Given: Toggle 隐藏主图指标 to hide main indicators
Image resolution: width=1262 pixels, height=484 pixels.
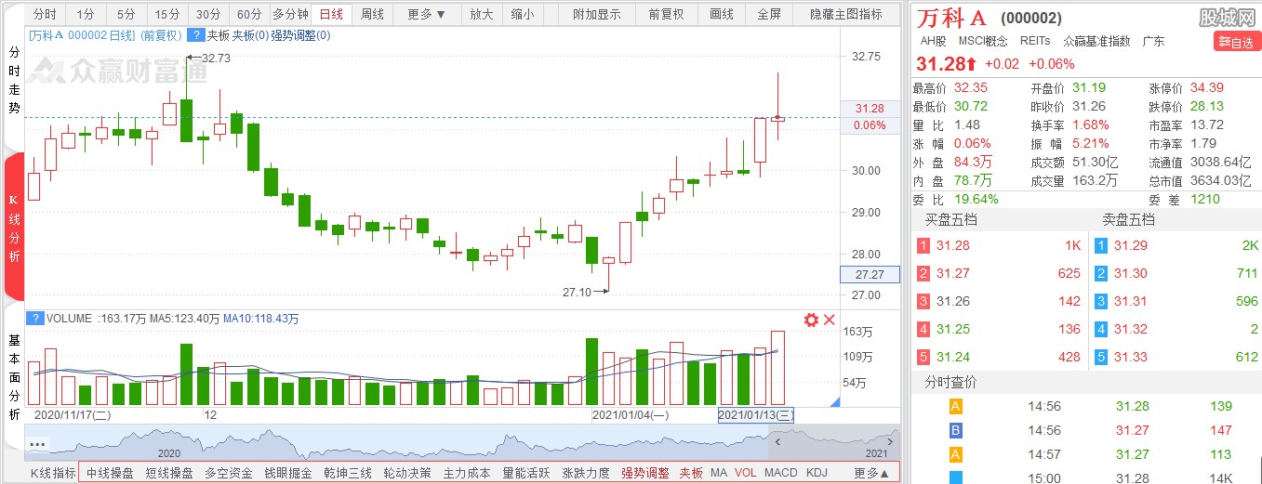Looking at the screenshot, I should 845,14.
